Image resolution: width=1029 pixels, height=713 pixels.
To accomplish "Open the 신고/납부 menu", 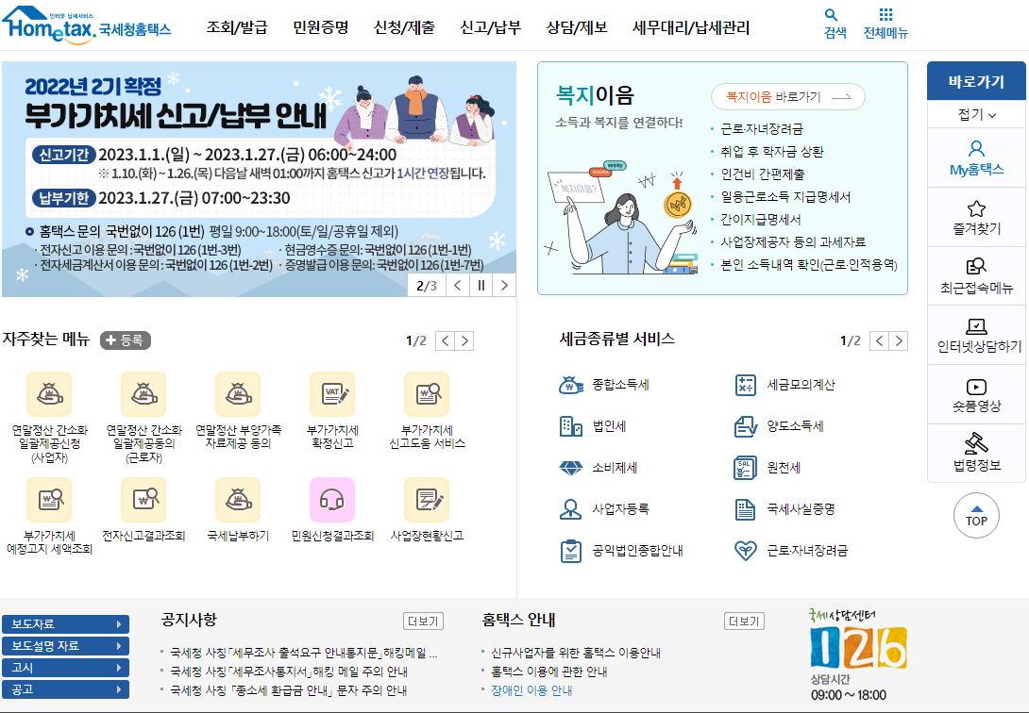I will pyautogui.click(x=490, y=27).
